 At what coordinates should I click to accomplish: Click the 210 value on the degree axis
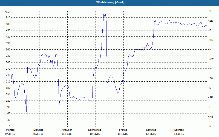(x=8, y=81)
